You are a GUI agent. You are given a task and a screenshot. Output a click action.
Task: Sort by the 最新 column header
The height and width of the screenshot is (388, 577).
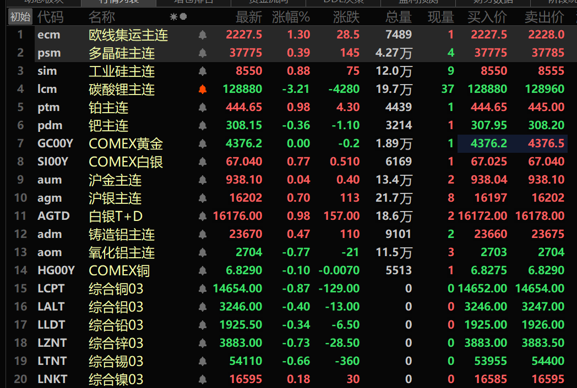[249, 17]
